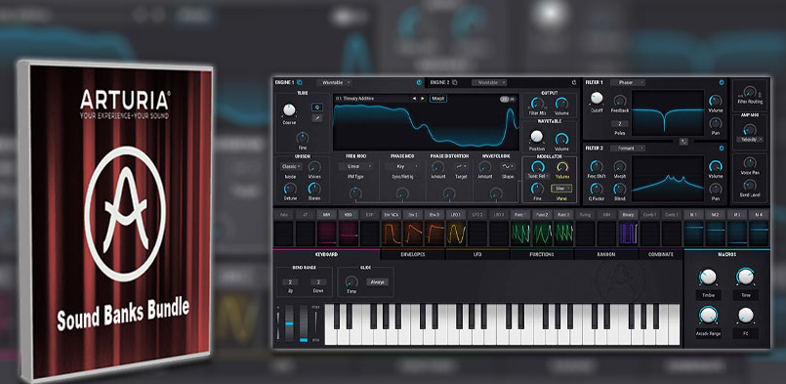Click the Tune Coarse knob

(289, 110)
